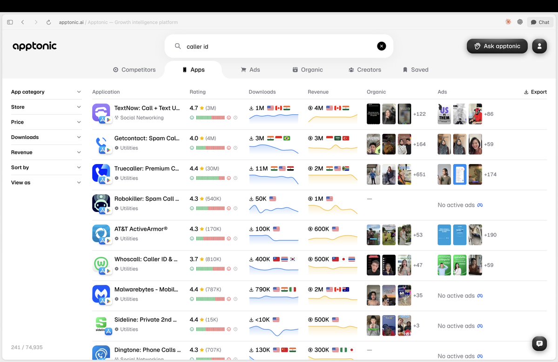Open first TextNow organic video thumbnail
This screenshot has width=558, height=362.
point(373,114)
